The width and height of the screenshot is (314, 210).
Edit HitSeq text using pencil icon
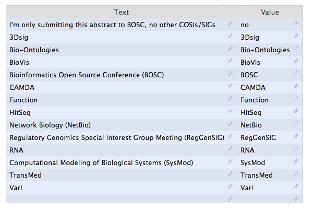[x=230, y=112]
